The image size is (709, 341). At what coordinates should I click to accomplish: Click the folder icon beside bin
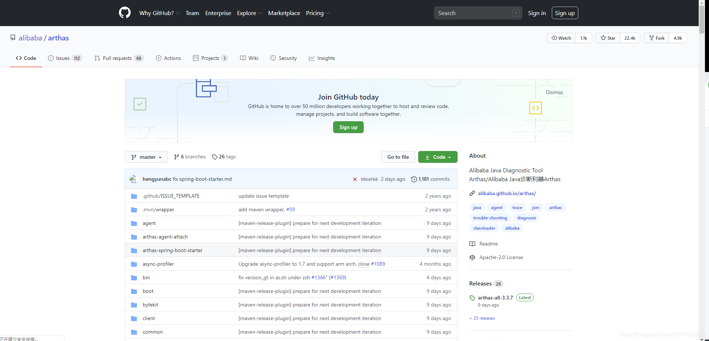[134, 278]
